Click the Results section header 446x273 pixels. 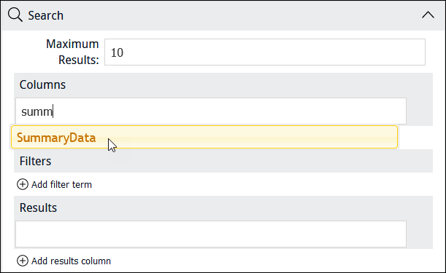pyautogui.click(x=38, y=207)
